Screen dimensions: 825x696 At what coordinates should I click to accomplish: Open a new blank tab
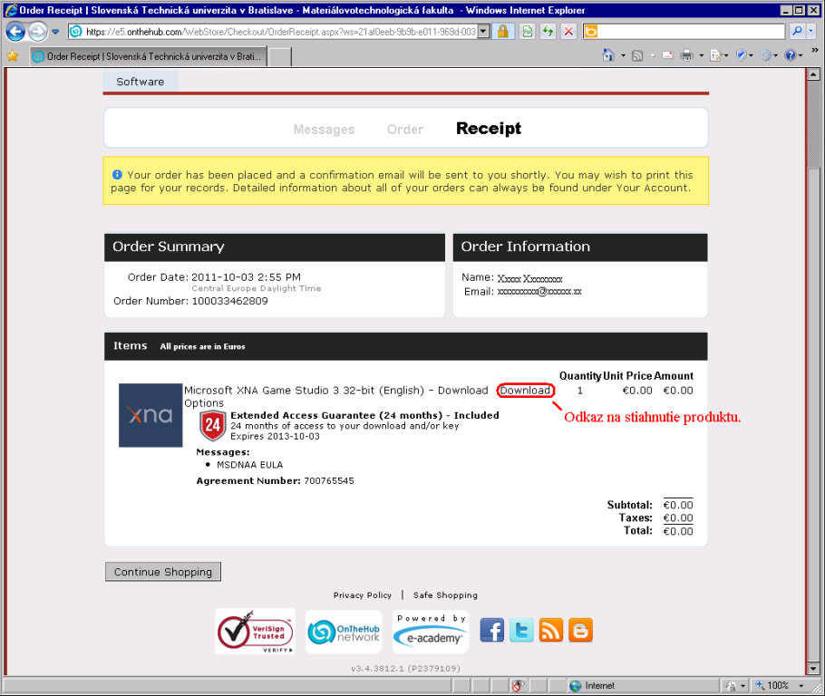point(280,57)
